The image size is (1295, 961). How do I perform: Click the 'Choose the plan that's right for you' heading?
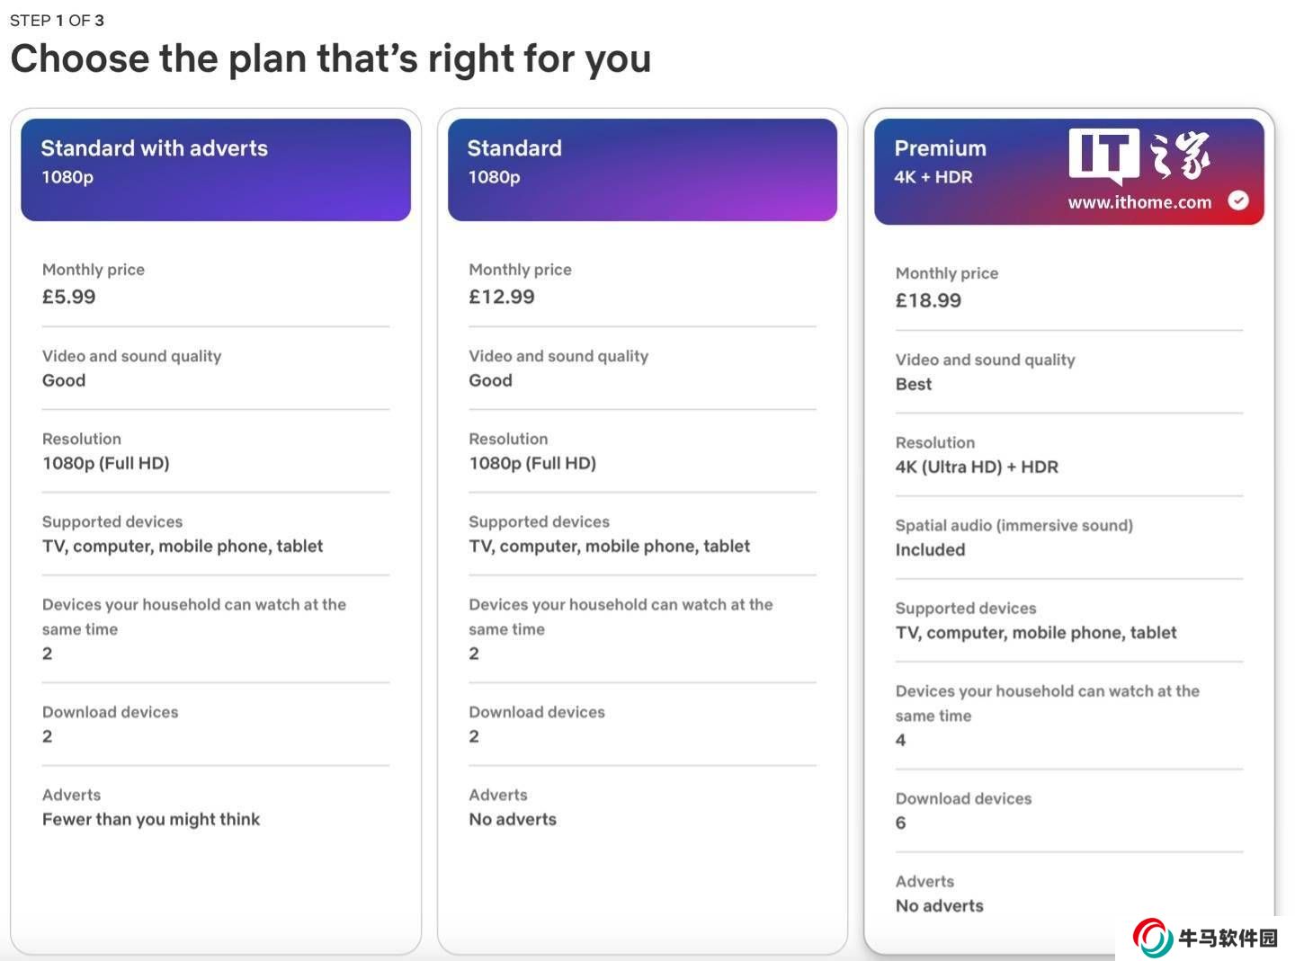coord(330,58)
